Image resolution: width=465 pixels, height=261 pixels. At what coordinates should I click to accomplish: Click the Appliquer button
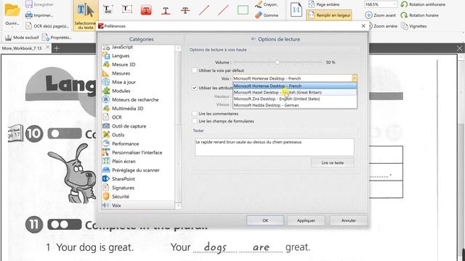pos(306,220)
